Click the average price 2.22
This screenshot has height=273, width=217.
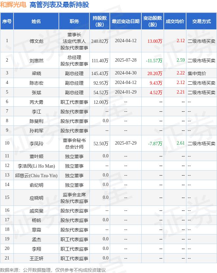[181, 73]
